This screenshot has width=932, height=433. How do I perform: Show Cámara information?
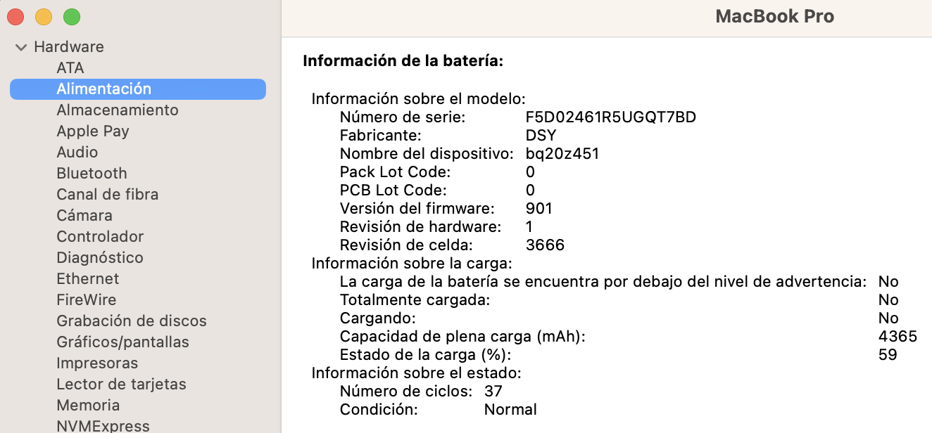pos(84,216)
